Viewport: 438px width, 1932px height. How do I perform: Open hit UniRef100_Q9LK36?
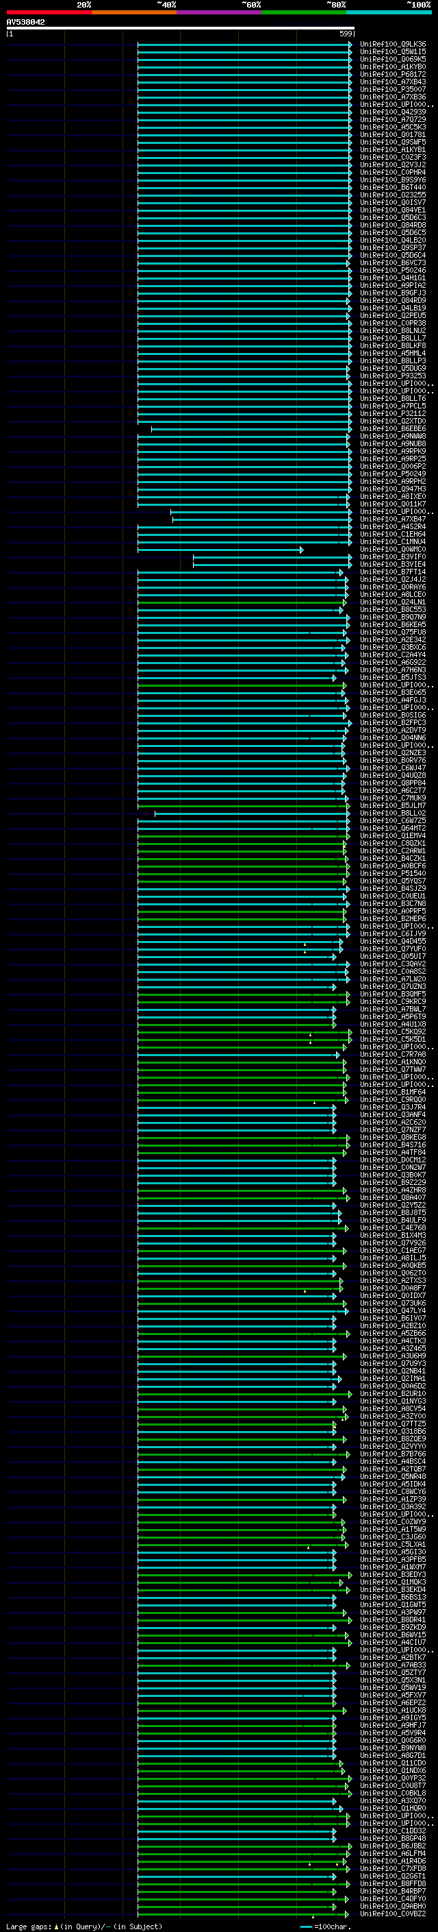[x=393, y=45]
